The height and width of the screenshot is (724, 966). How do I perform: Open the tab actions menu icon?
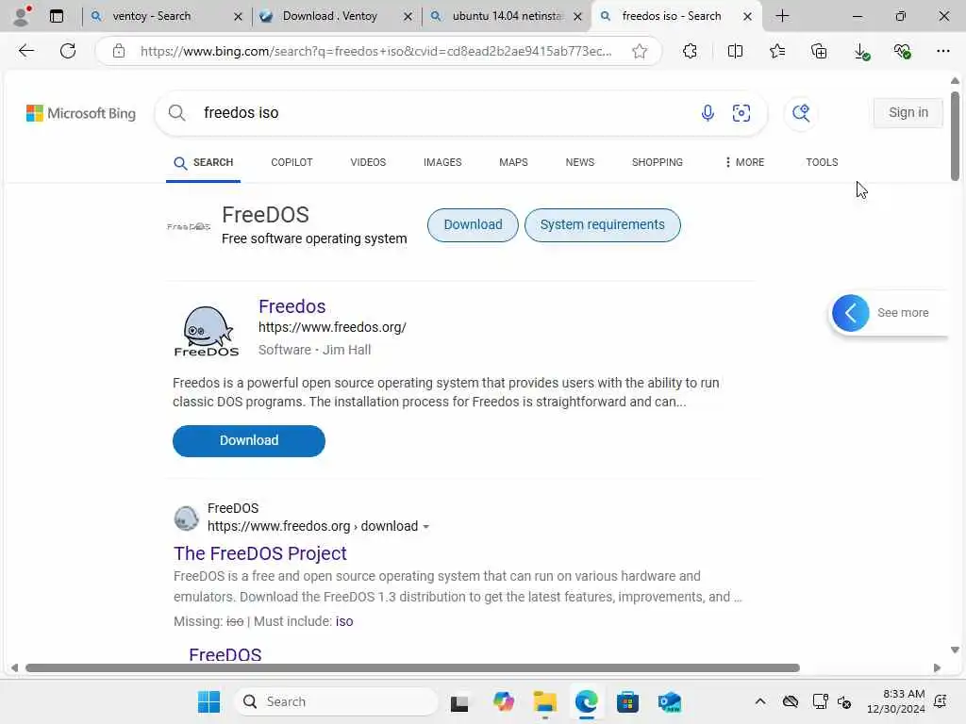click(57, 16)
